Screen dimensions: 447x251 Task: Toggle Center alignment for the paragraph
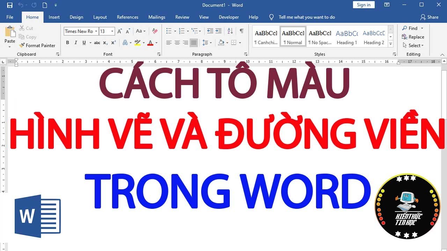click(x=177, y=43)
